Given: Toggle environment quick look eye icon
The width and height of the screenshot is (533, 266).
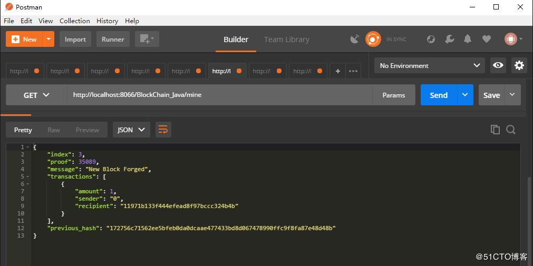Looking at the screenshot, I should pos(498,65).
